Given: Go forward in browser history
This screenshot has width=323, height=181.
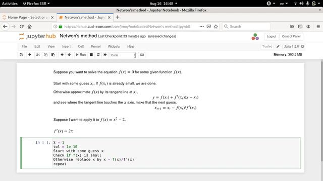Looking at the screenshot, I should point(14,27).
